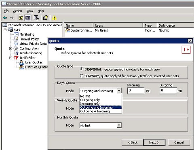Viewport: 194px width, 150px height.
Task: Click the 'NoLimit' daily quota cell
Action: tap(164, 30)
